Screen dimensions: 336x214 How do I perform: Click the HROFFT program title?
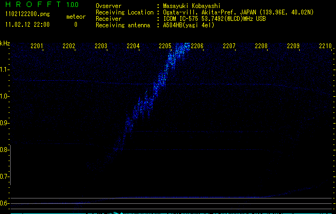(33, 4)
